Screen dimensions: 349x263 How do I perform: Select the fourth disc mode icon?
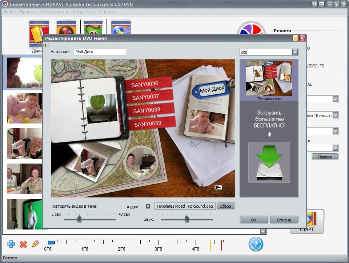[x=121, y=27]
